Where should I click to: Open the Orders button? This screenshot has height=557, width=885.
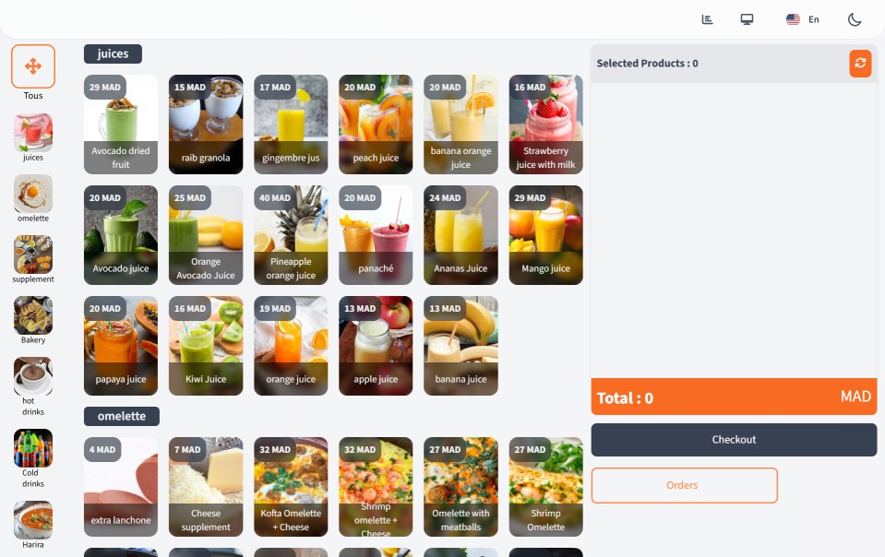[x=684, y=485]
